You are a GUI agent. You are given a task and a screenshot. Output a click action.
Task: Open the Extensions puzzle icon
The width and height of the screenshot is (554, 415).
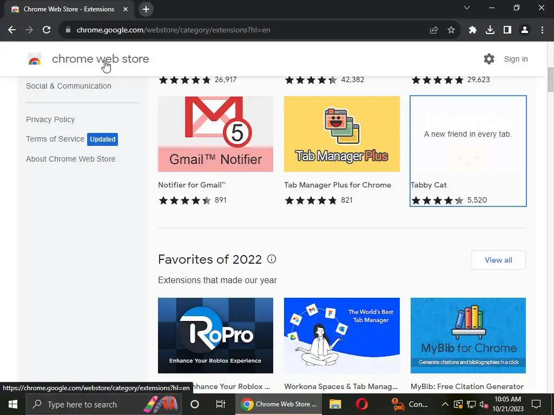(473, 30)
